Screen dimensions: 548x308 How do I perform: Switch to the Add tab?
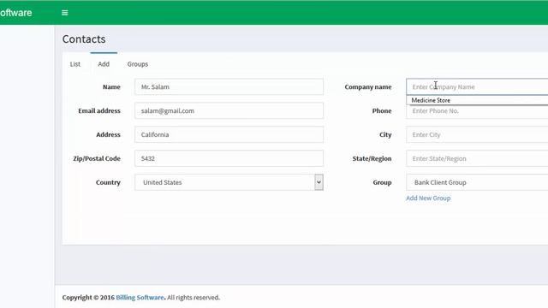(104, 64)
